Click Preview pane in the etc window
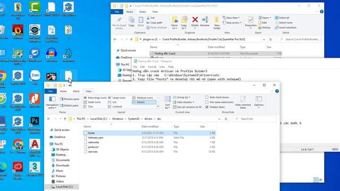340x191 pixels. click(70, 99)
